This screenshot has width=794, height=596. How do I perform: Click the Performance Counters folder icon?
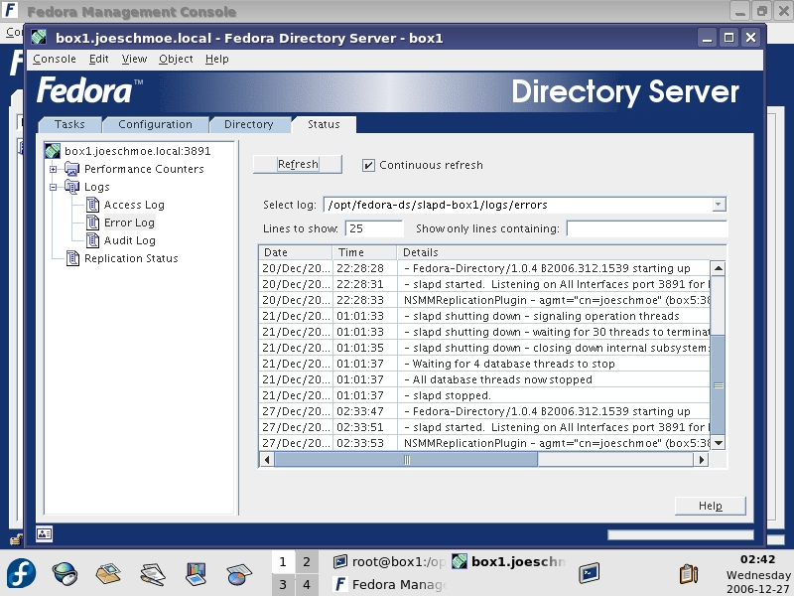pyautogui.click(x=72, y=169)
